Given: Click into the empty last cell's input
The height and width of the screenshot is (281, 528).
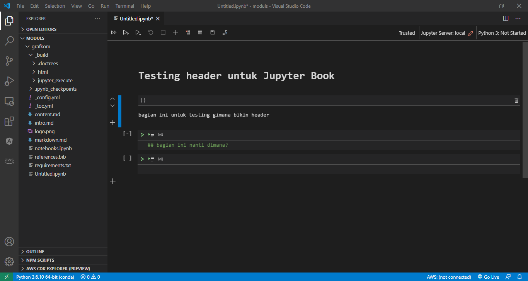Looking at the screenshot, I should tap(329, 169).
